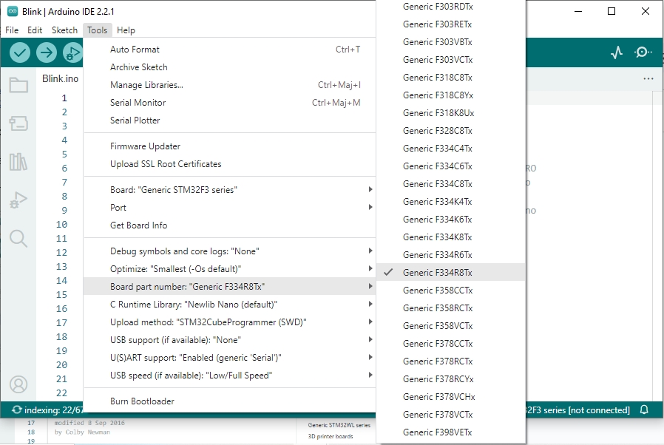Select the checked Generic F334R8Tx board option
The width and height of the screenshot is (664, 445).
point(437,273)
